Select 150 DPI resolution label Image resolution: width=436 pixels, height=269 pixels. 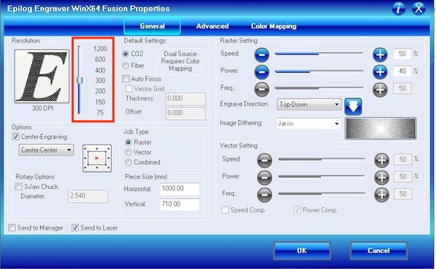point(100,102)
